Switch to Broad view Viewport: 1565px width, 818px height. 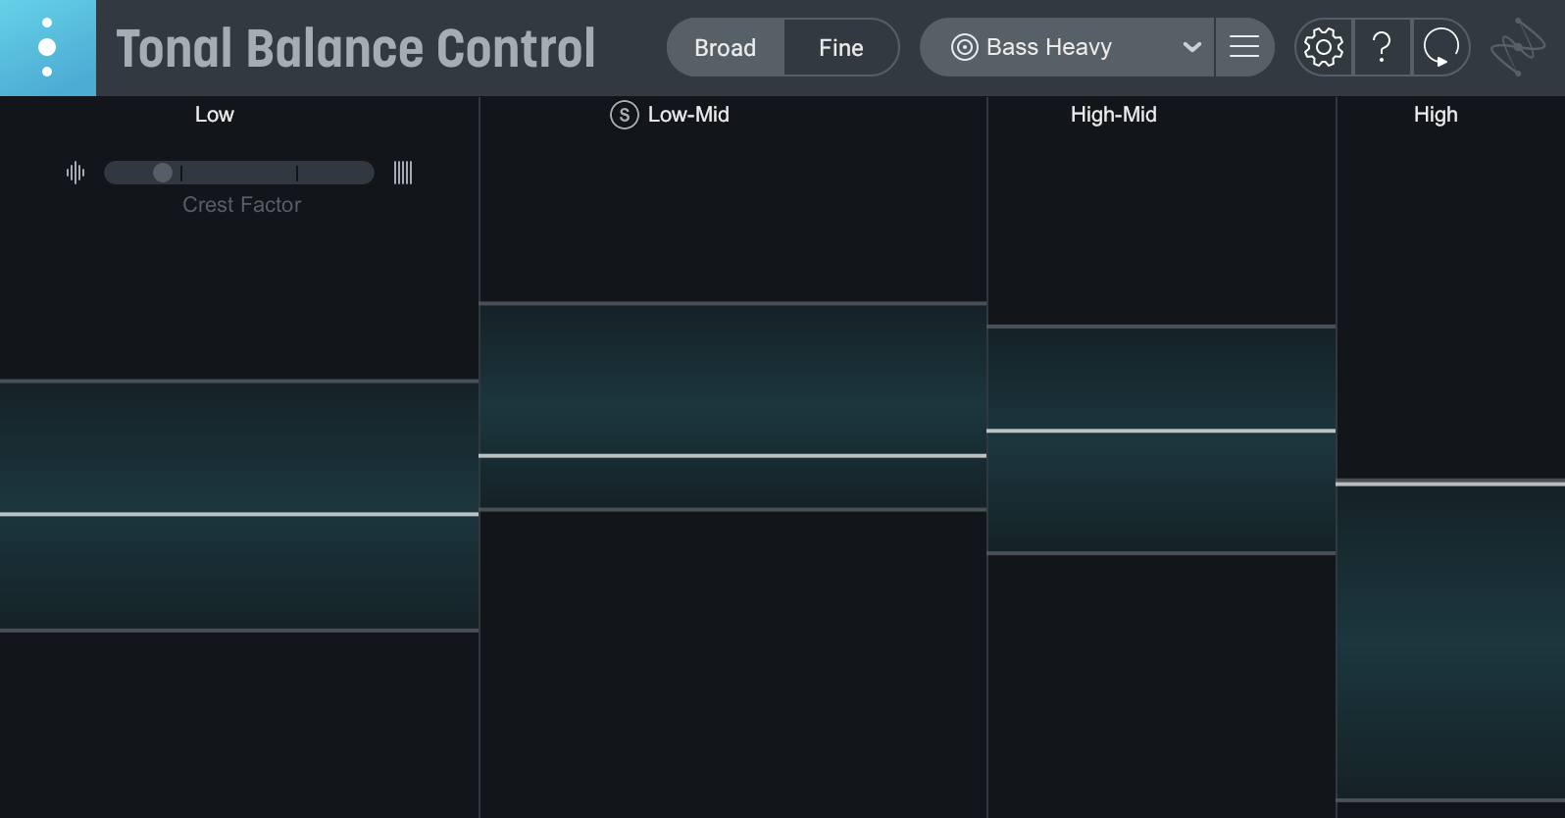point(725,47)
